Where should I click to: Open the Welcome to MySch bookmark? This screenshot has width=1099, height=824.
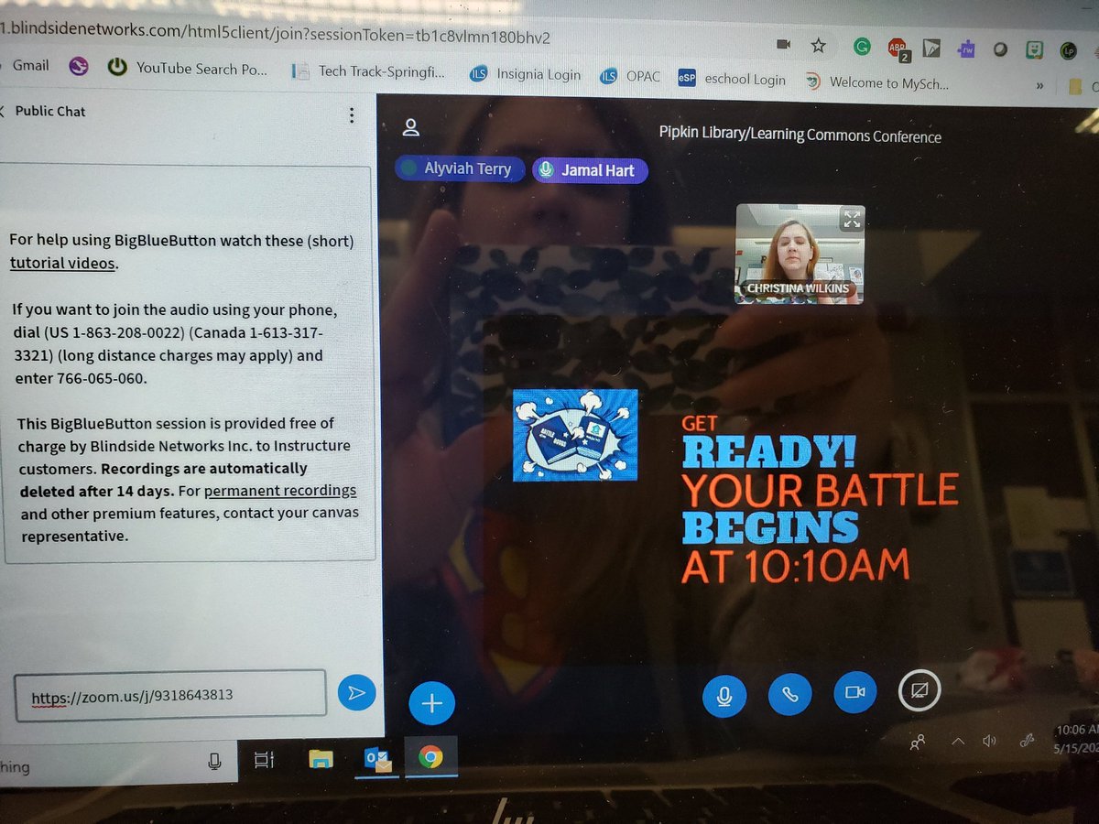click(876, 82)
